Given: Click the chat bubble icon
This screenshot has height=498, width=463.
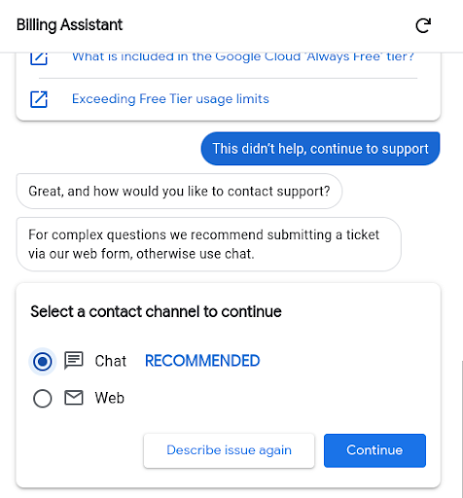Looking at the screenshot, I should point(74,361).
